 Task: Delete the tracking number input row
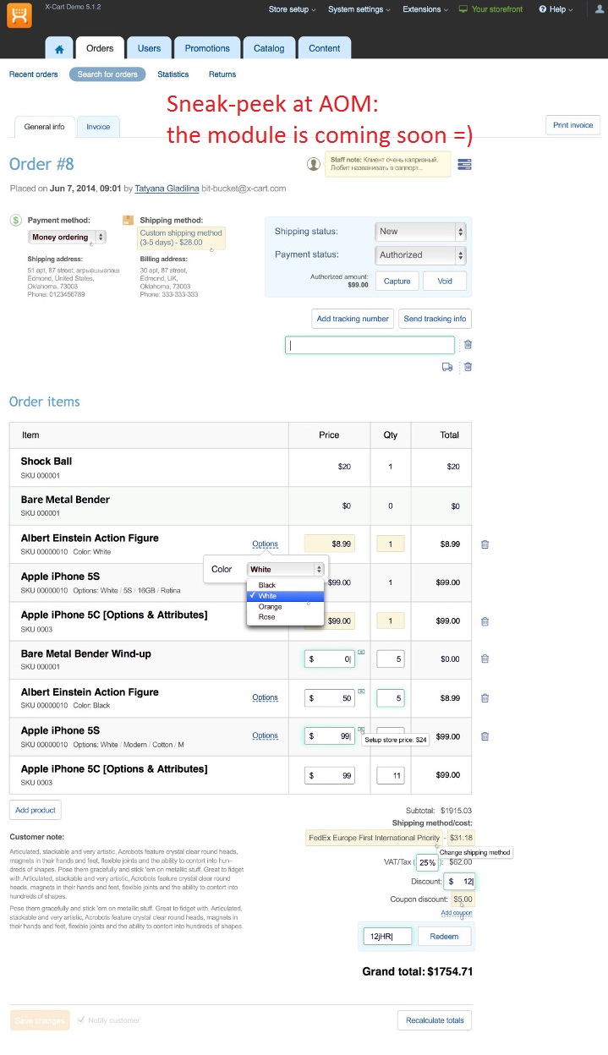(x=468, y=345)
